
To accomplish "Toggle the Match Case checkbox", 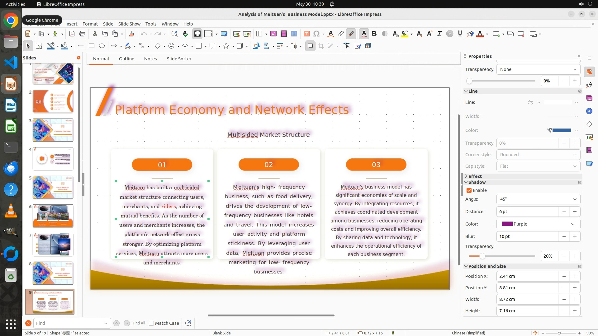I will pos(152,323).
